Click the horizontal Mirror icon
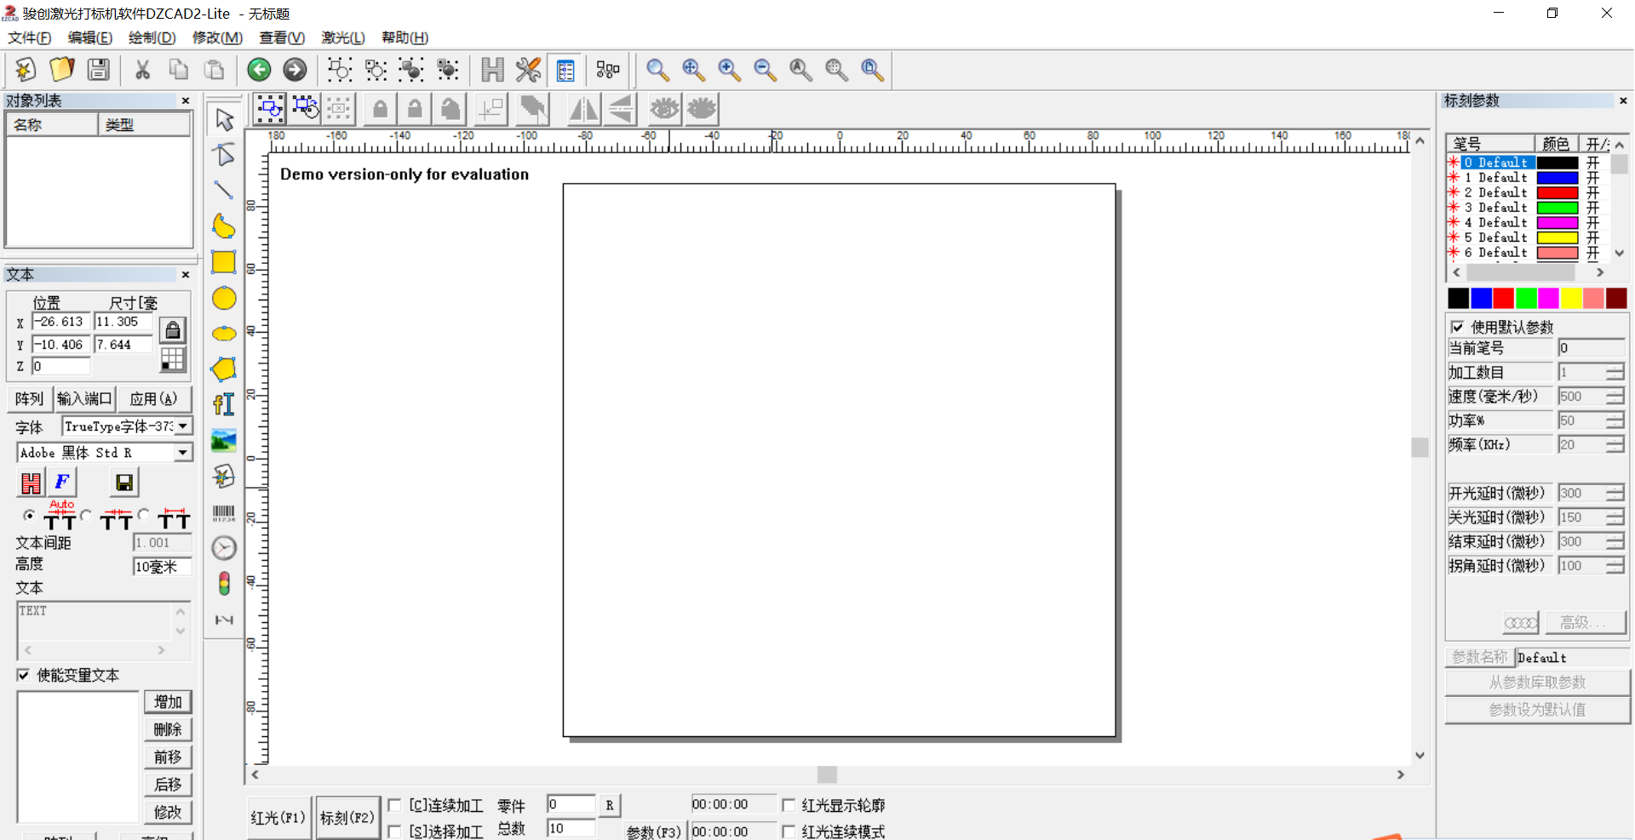 point(584,109)
